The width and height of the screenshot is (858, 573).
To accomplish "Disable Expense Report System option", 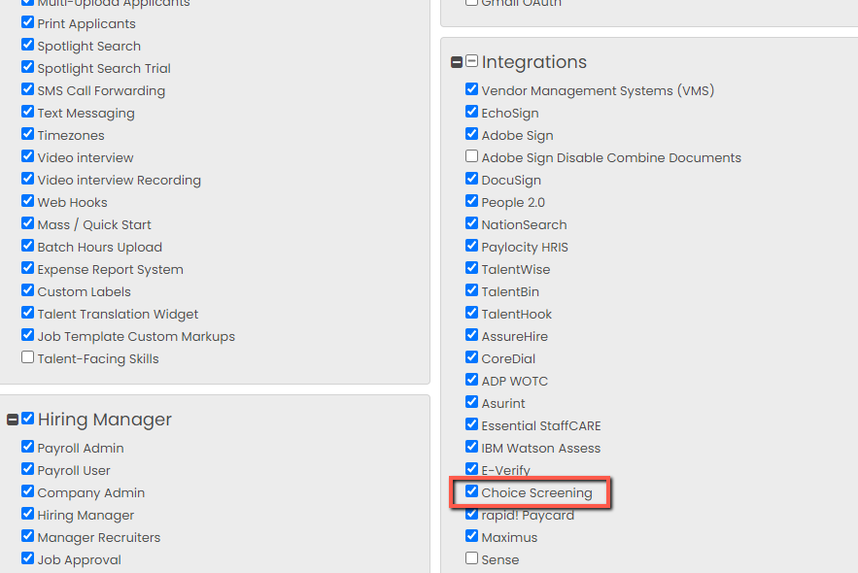I will [27, 268].
